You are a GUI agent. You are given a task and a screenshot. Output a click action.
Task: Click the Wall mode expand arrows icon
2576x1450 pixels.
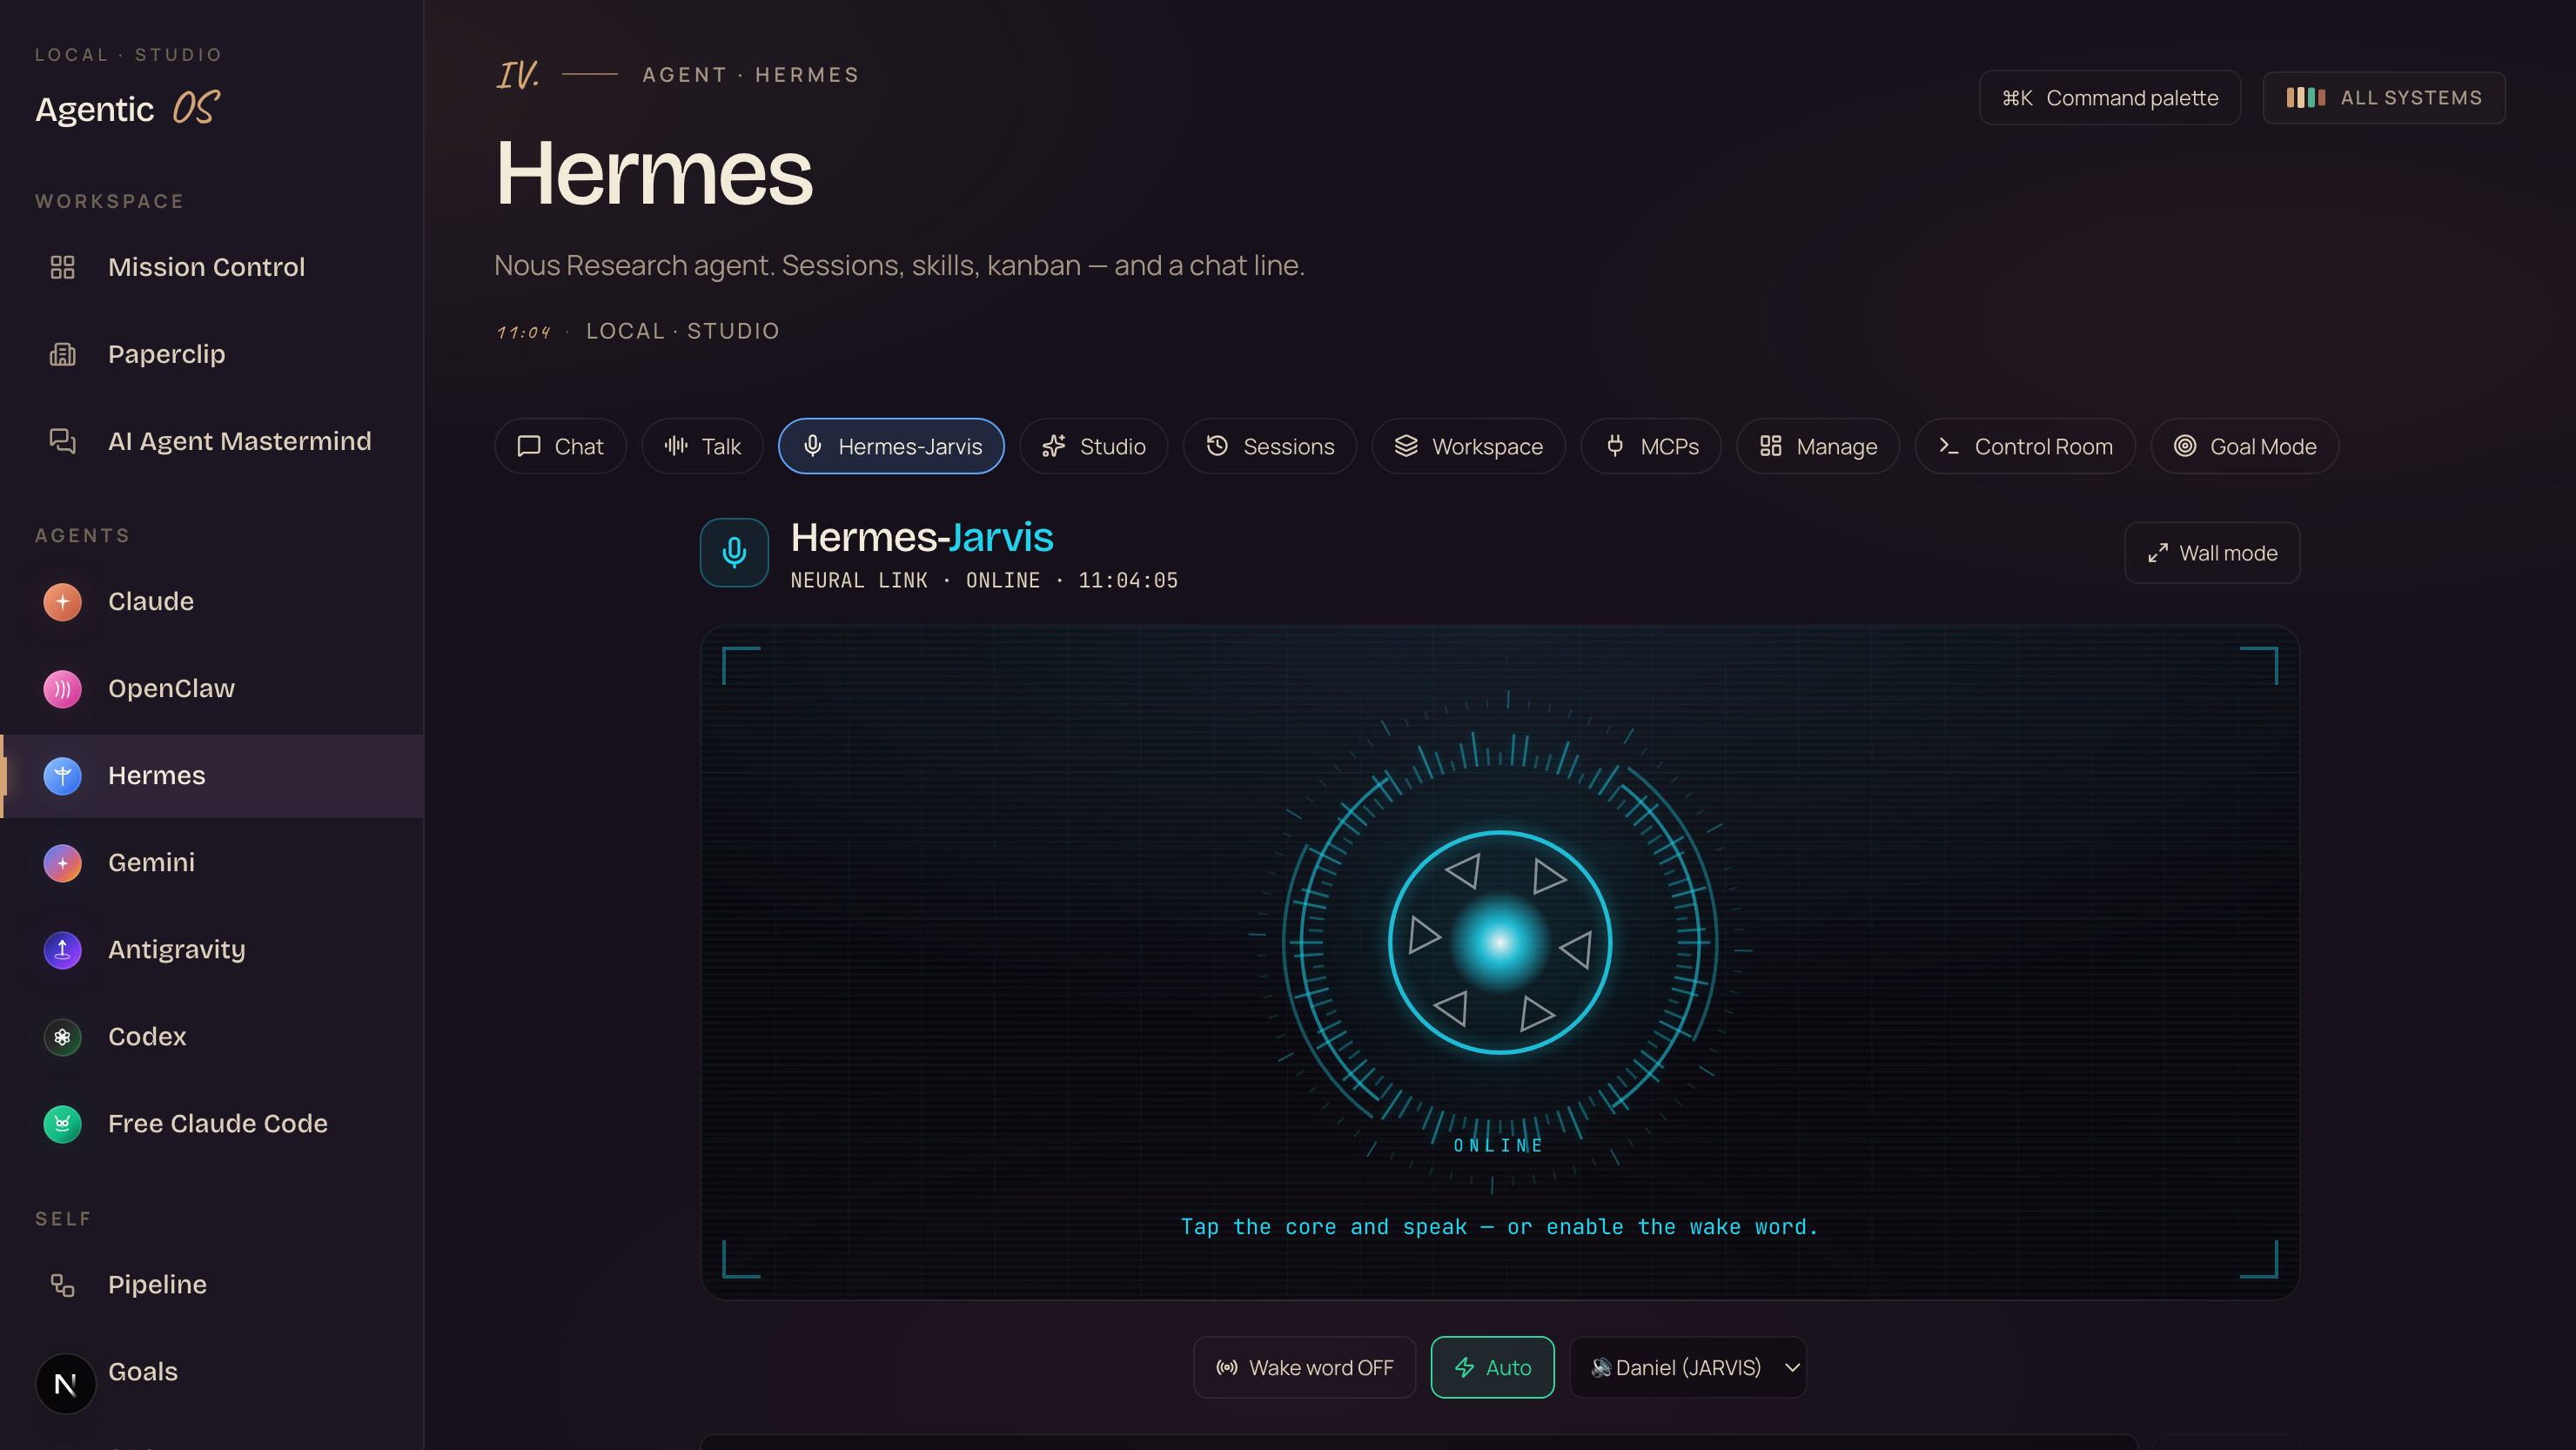(2158, 553)
